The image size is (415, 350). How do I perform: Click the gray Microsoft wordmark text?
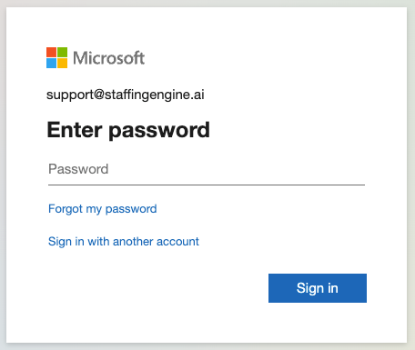[109, 57]
